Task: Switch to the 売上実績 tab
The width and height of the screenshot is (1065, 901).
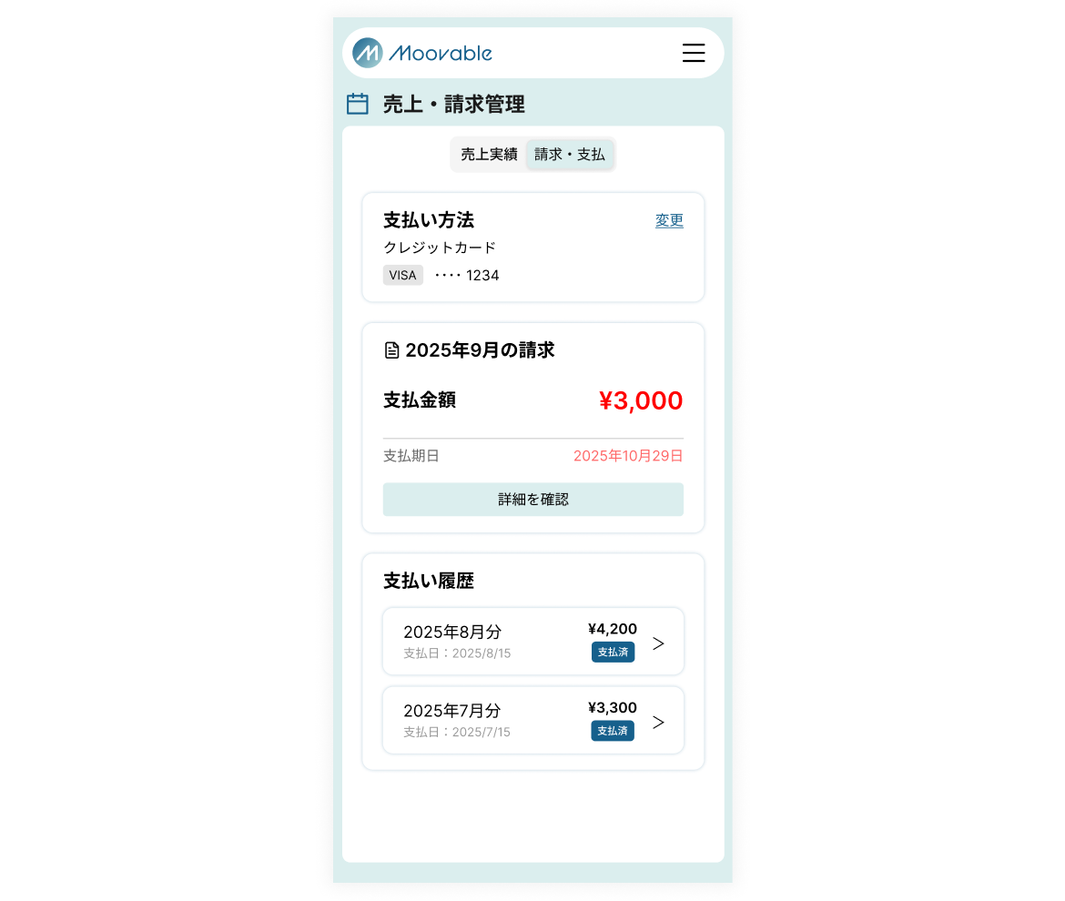Action: (x=489, y=154)
